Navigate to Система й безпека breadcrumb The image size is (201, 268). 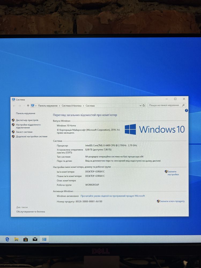point(72,106)
